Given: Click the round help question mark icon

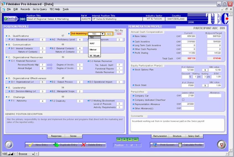Looking at the screenshot, I should [x=9, y=145].
